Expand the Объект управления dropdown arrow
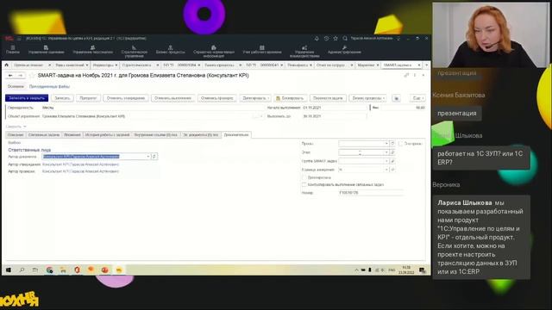 (261, 116)
